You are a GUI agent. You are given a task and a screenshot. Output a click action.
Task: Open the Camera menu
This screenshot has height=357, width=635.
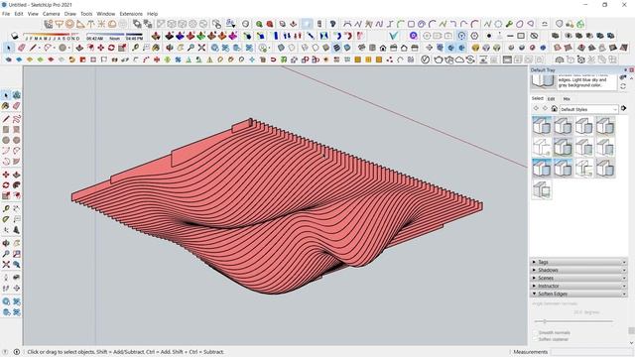coord(51,14)
